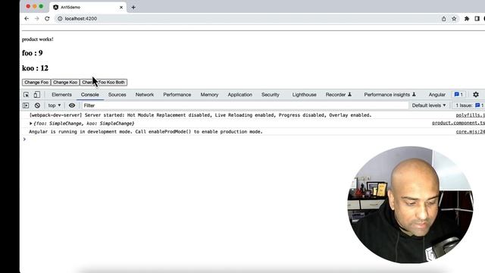Screen dimensions: 485x273
Task: Select the webpack-dev-server log message
Action: (200, 115)
